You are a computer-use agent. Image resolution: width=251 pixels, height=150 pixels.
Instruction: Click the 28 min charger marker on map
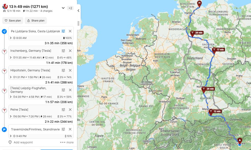pos(197,33)
